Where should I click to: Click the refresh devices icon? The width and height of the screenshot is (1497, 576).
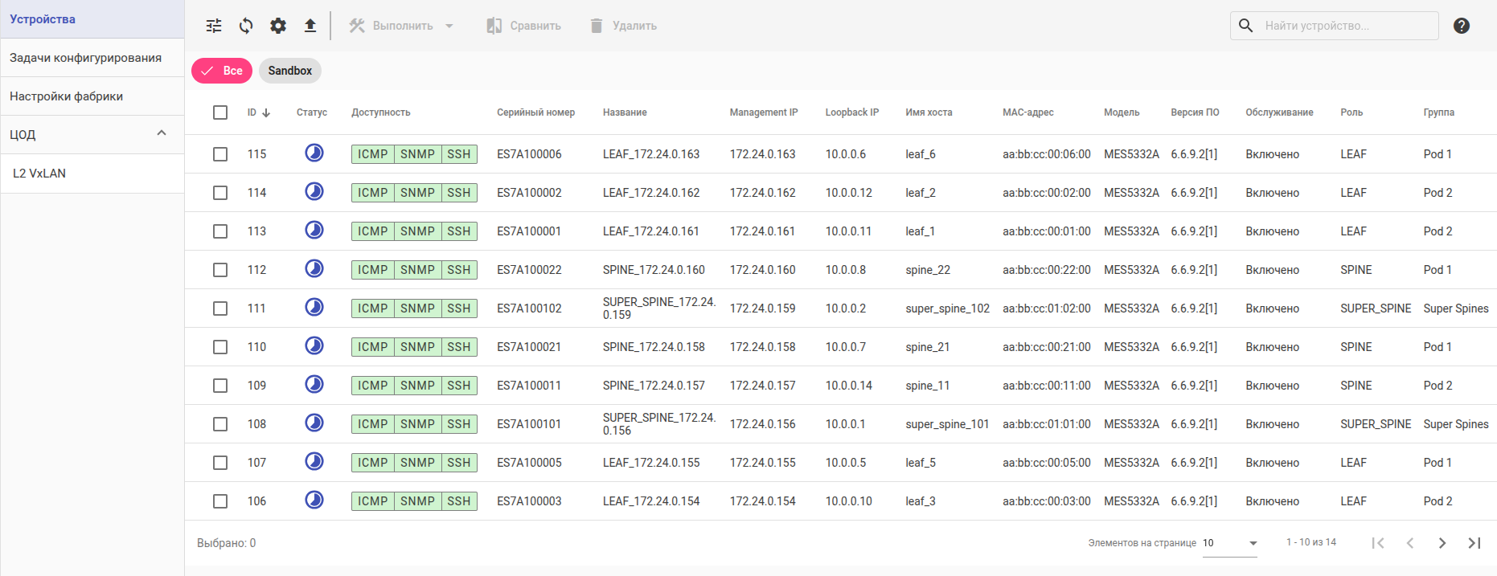coord(246,26)
